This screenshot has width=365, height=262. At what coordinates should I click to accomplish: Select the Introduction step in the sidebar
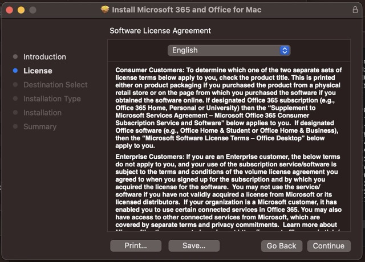(44, 57)
